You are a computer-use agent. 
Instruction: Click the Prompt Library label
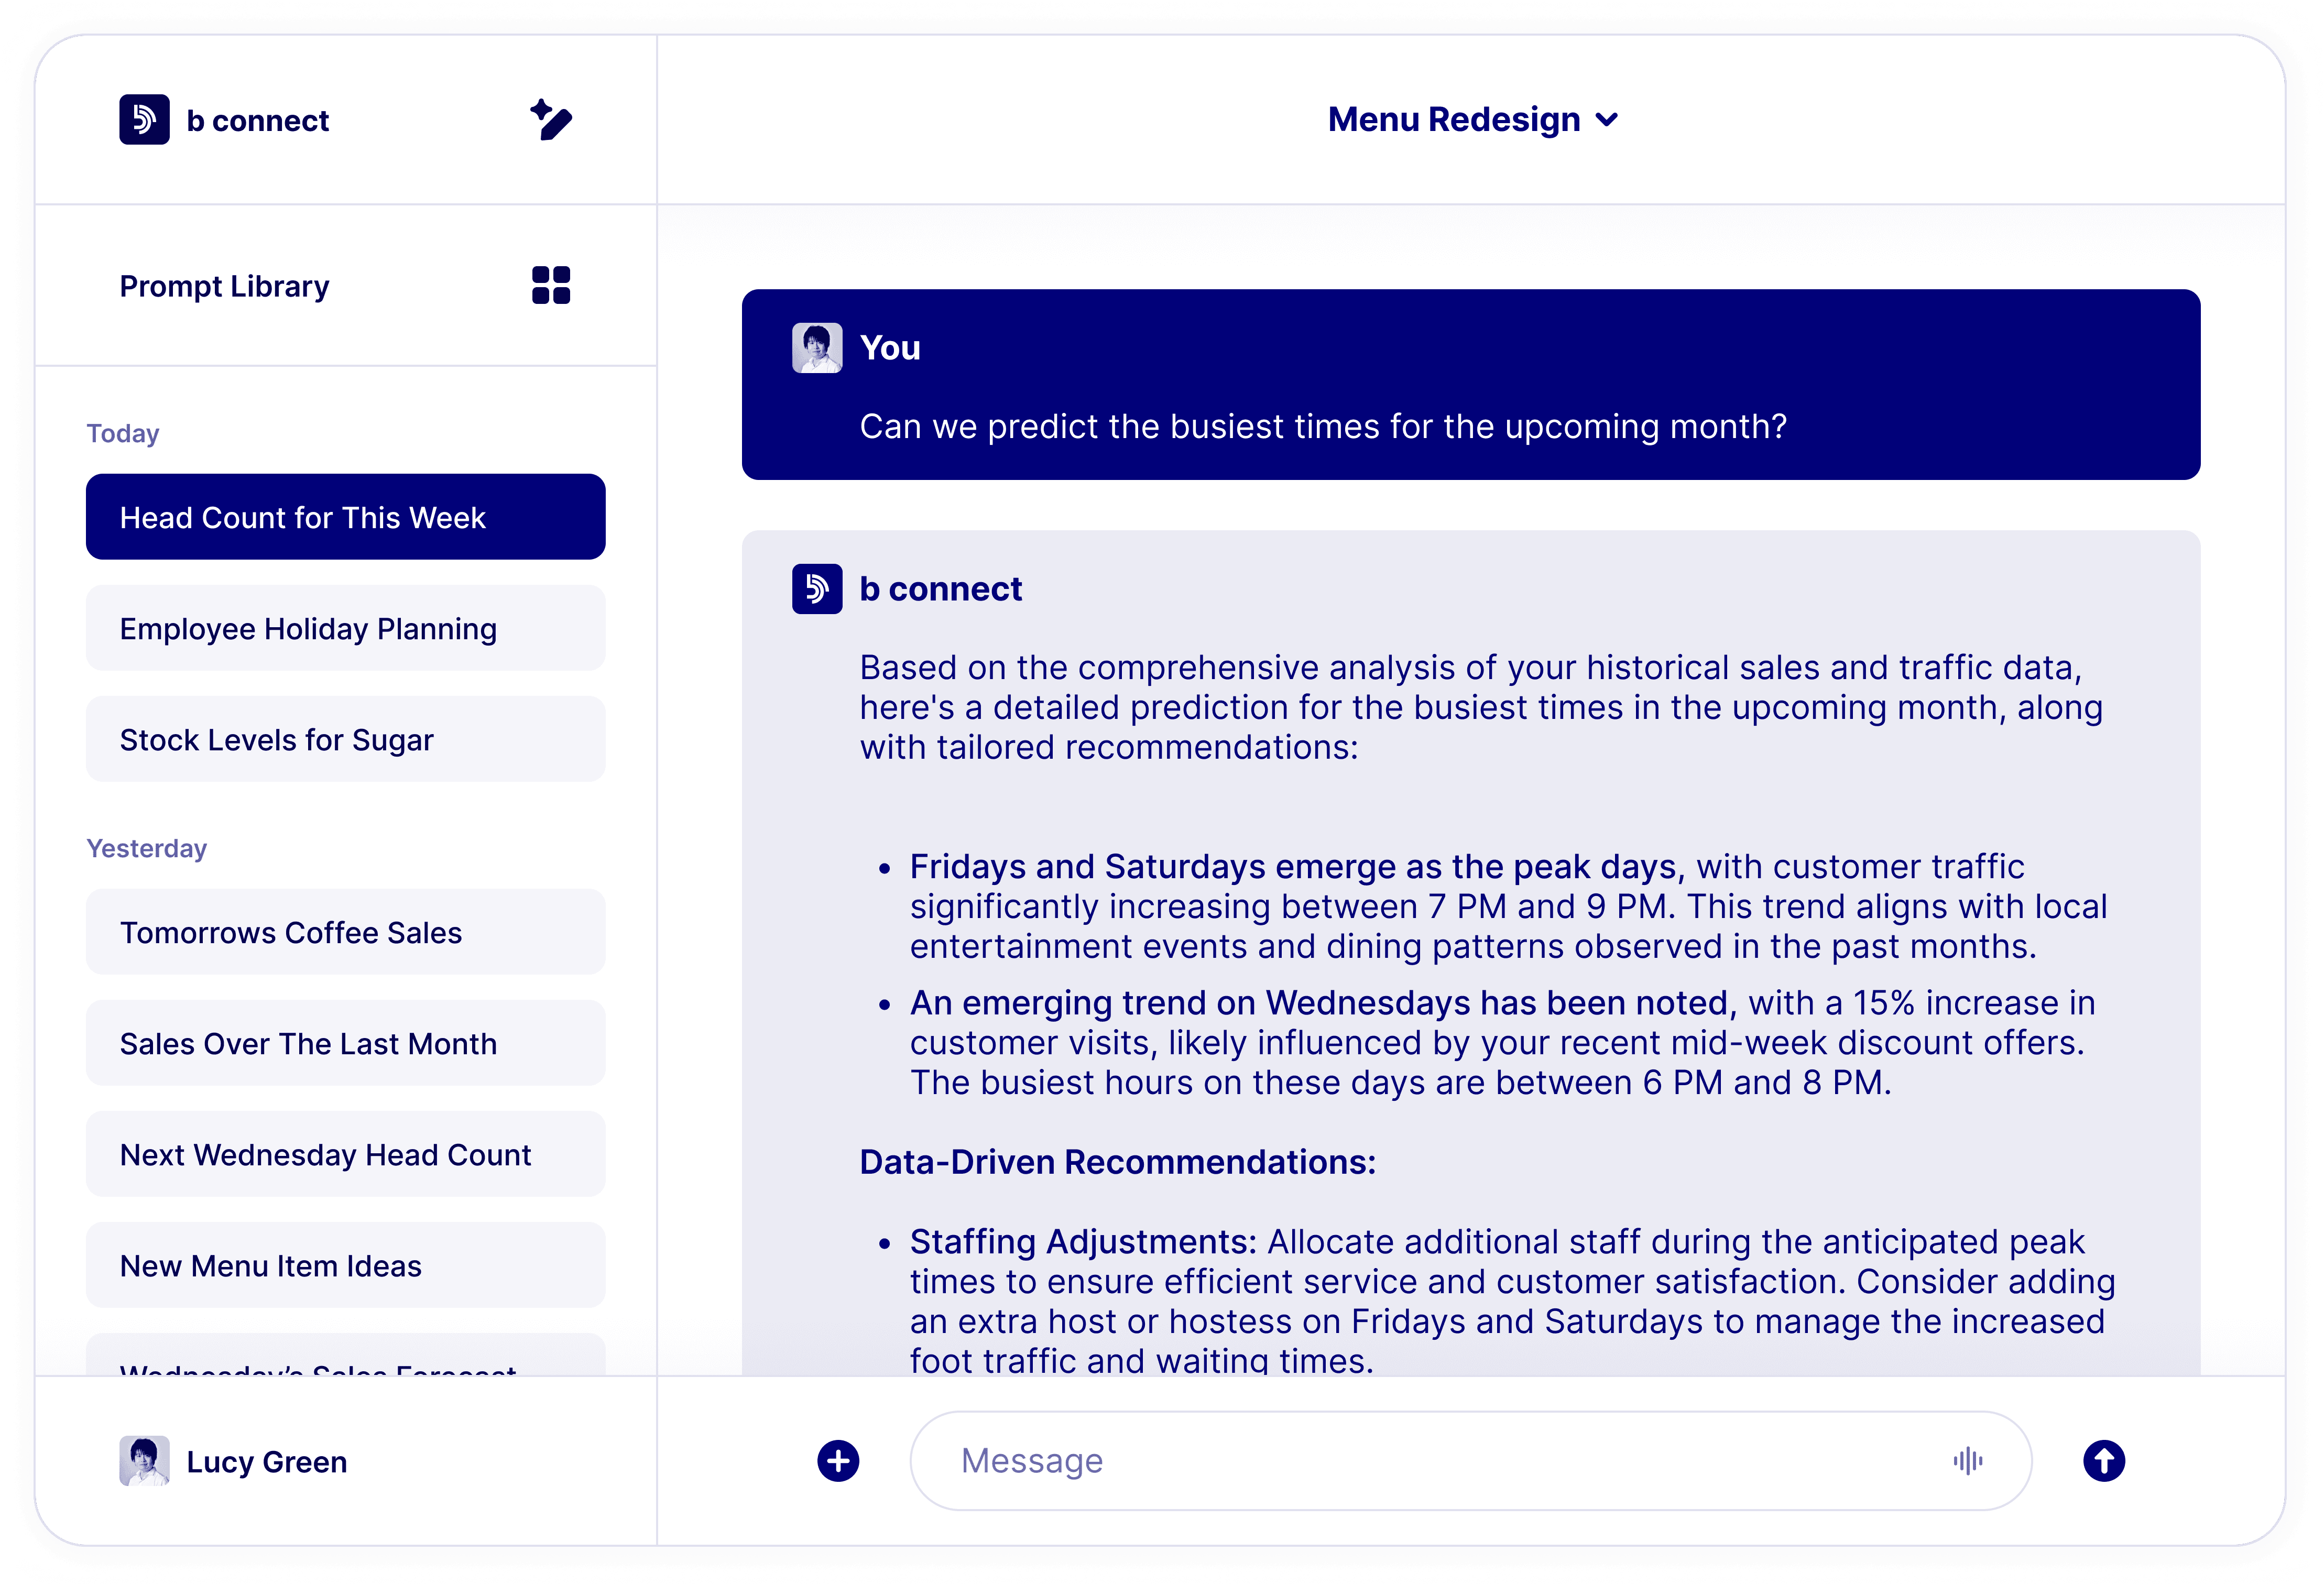tap(224, 286)
